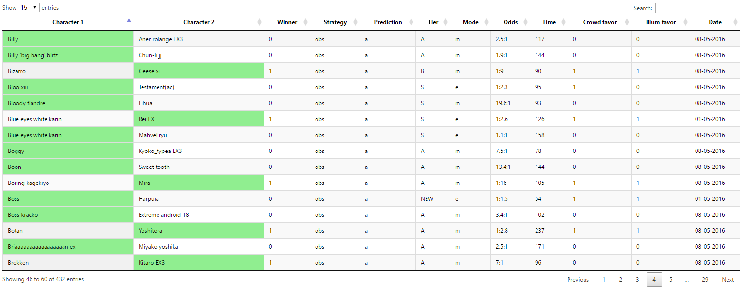Open page 3 of results
743x289 pixels.
tap(637, 280)
